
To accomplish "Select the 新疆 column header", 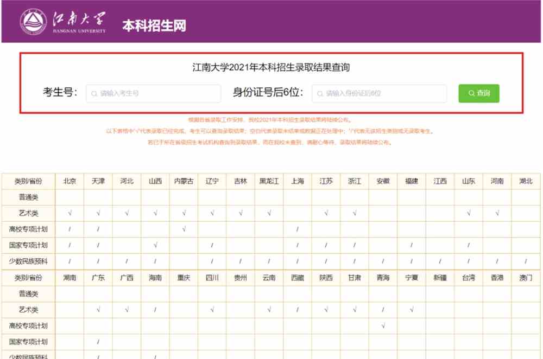I will tap(440, 277).
